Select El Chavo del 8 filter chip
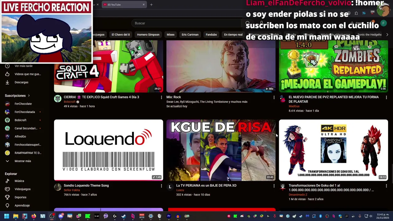 pyautogui.click(x=121, y=35)
